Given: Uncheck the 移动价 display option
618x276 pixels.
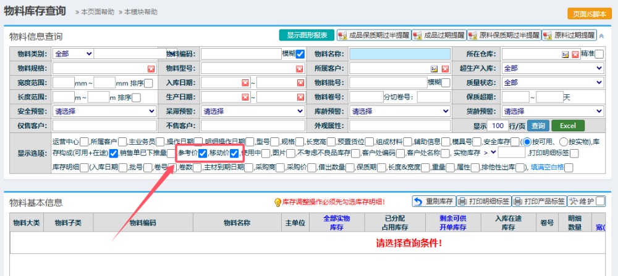Looking at the screenshot, I should pos(234,153).
